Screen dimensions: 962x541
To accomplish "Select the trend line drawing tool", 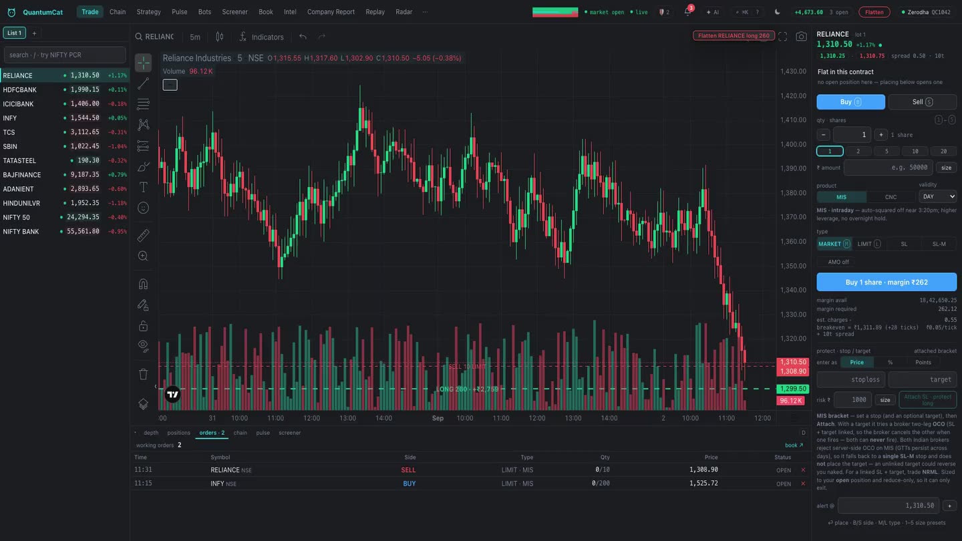I will pyautogui.click(x=143, y=83).
